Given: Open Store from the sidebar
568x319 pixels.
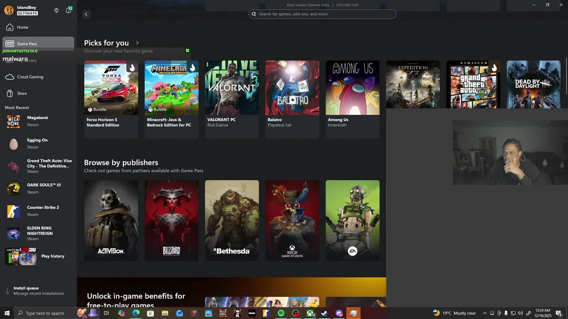Looking at the screenshot, I should (x=38, y=93).
